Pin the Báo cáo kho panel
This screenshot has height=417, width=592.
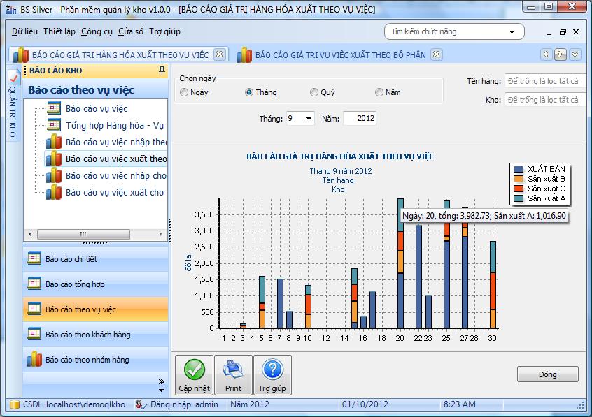[x=162, y=71]
